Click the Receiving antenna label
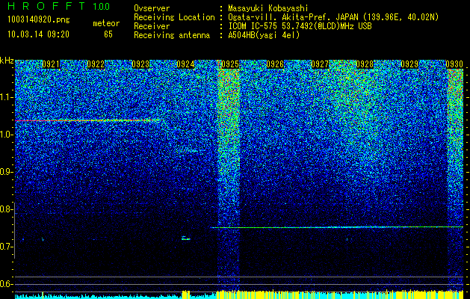This screenshot has width=470, height=299. coord(172,35)
